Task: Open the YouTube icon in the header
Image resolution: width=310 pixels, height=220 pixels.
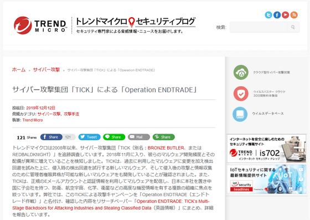Action: pyautogui.click(x=285, y=15)
